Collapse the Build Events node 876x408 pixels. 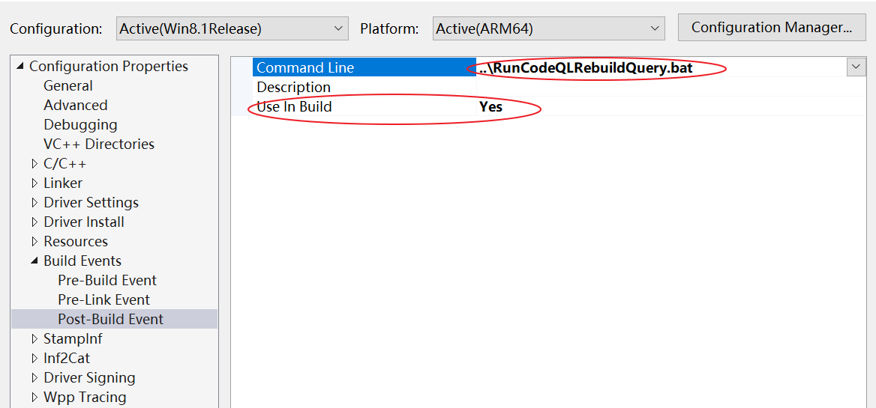pyautogui.click(x=34, y=261)
